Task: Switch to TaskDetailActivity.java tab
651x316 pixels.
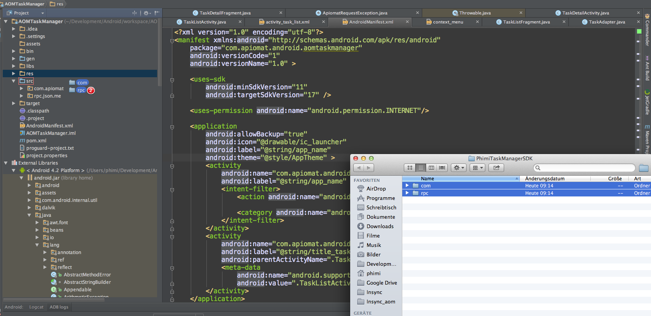Action: click(582, 13)
